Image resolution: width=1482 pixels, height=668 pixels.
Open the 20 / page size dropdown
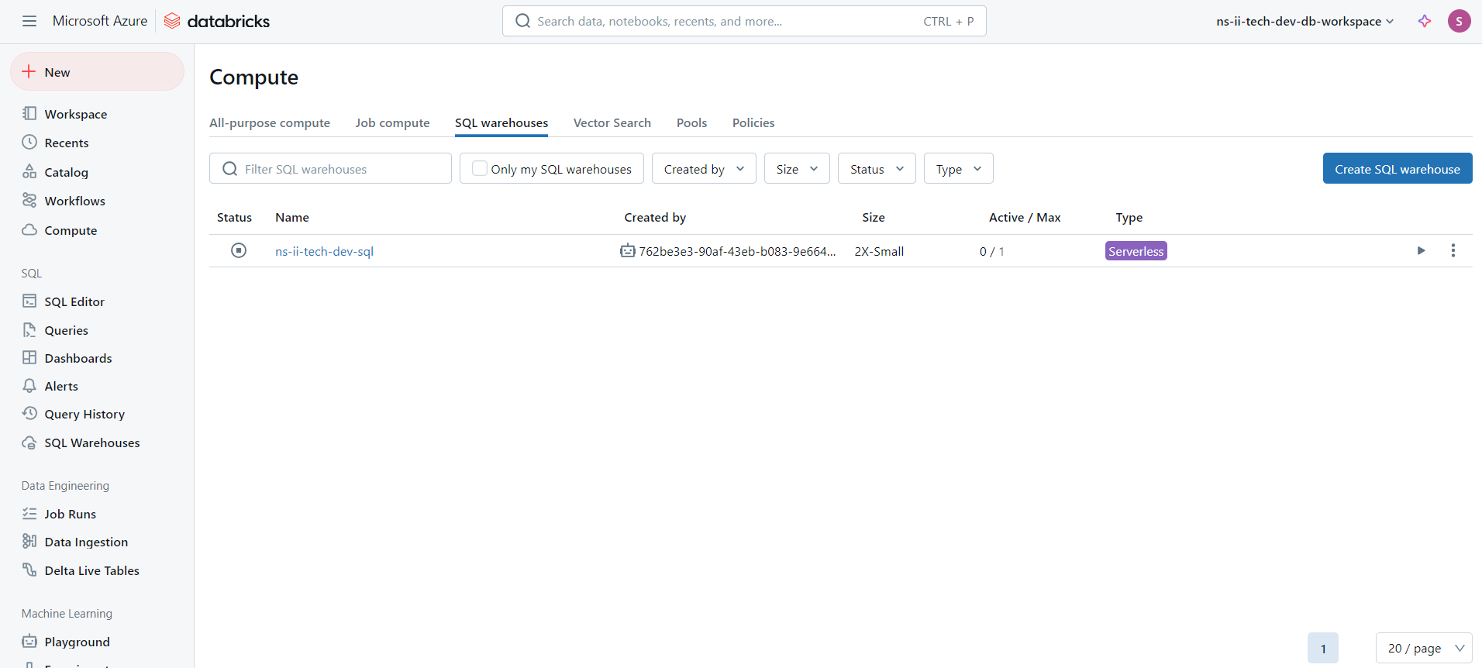tap(1424, 648)
